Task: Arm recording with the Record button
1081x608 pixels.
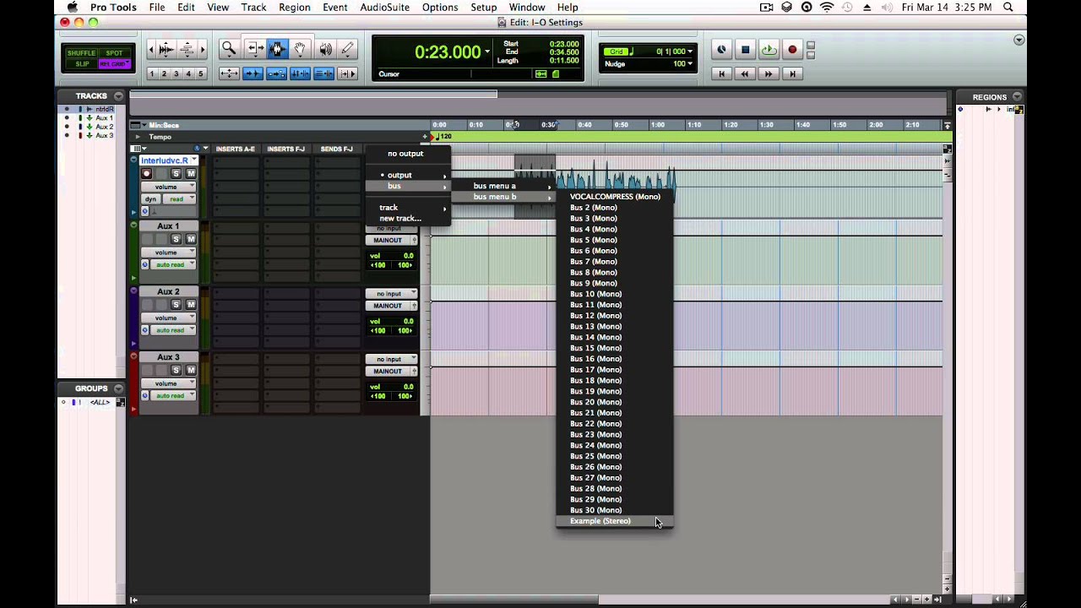Action: pyautogui.click(x=792, y=50)
